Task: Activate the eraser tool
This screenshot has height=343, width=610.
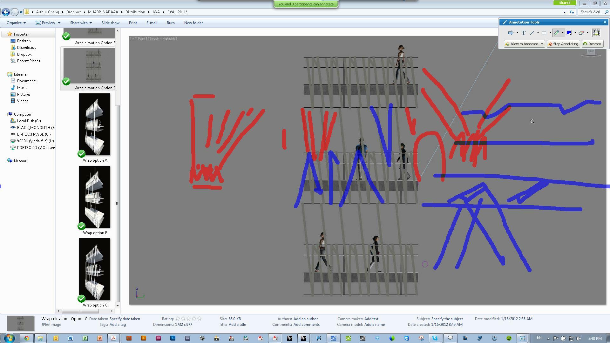Action: tap(581, 33)
